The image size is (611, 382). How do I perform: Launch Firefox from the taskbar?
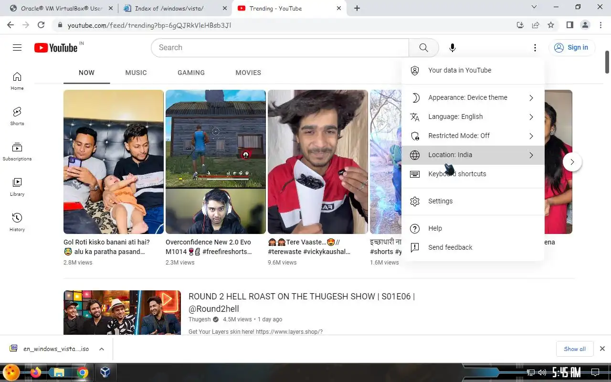(36, 372)
